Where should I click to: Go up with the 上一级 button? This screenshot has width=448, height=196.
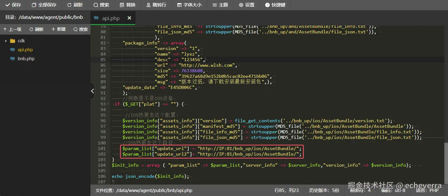coord(12,29)
